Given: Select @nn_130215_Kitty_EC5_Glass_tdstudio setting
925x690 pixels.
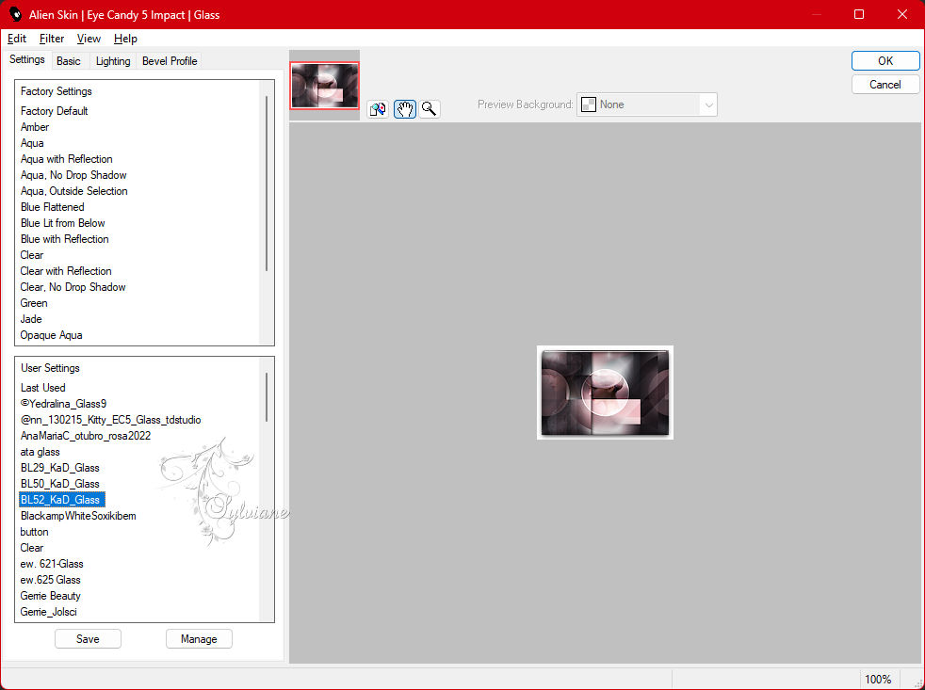Looking at the screenshot, I should [x=110, y=419].
